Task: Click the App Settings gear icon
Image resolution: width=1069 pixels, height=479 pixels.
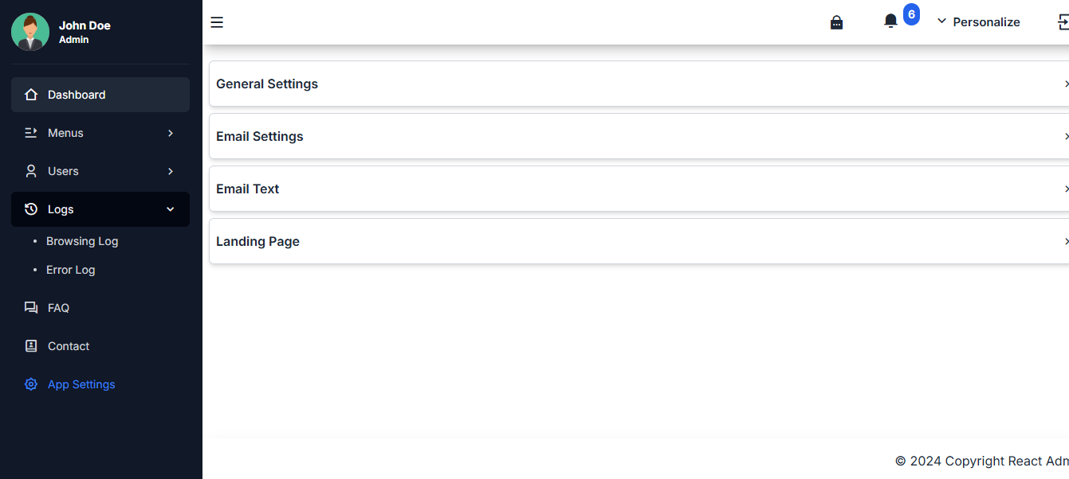Action: coord(31,384)
